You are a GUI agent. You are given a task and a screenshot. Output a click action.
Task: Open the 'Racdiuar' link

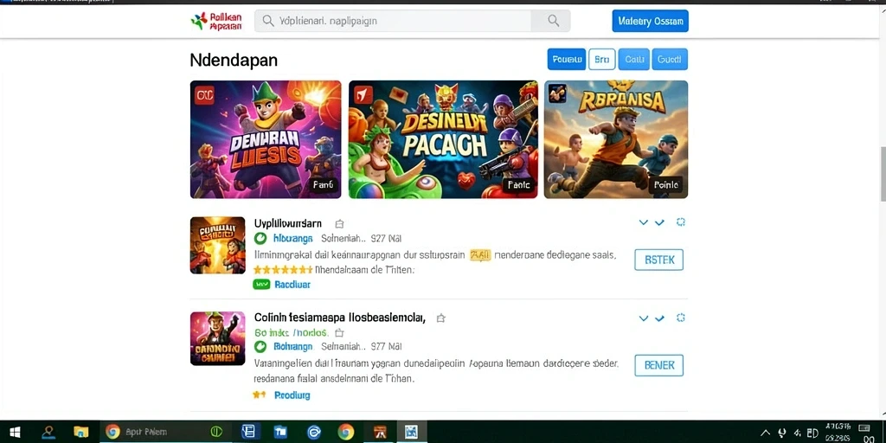(292, 285)
